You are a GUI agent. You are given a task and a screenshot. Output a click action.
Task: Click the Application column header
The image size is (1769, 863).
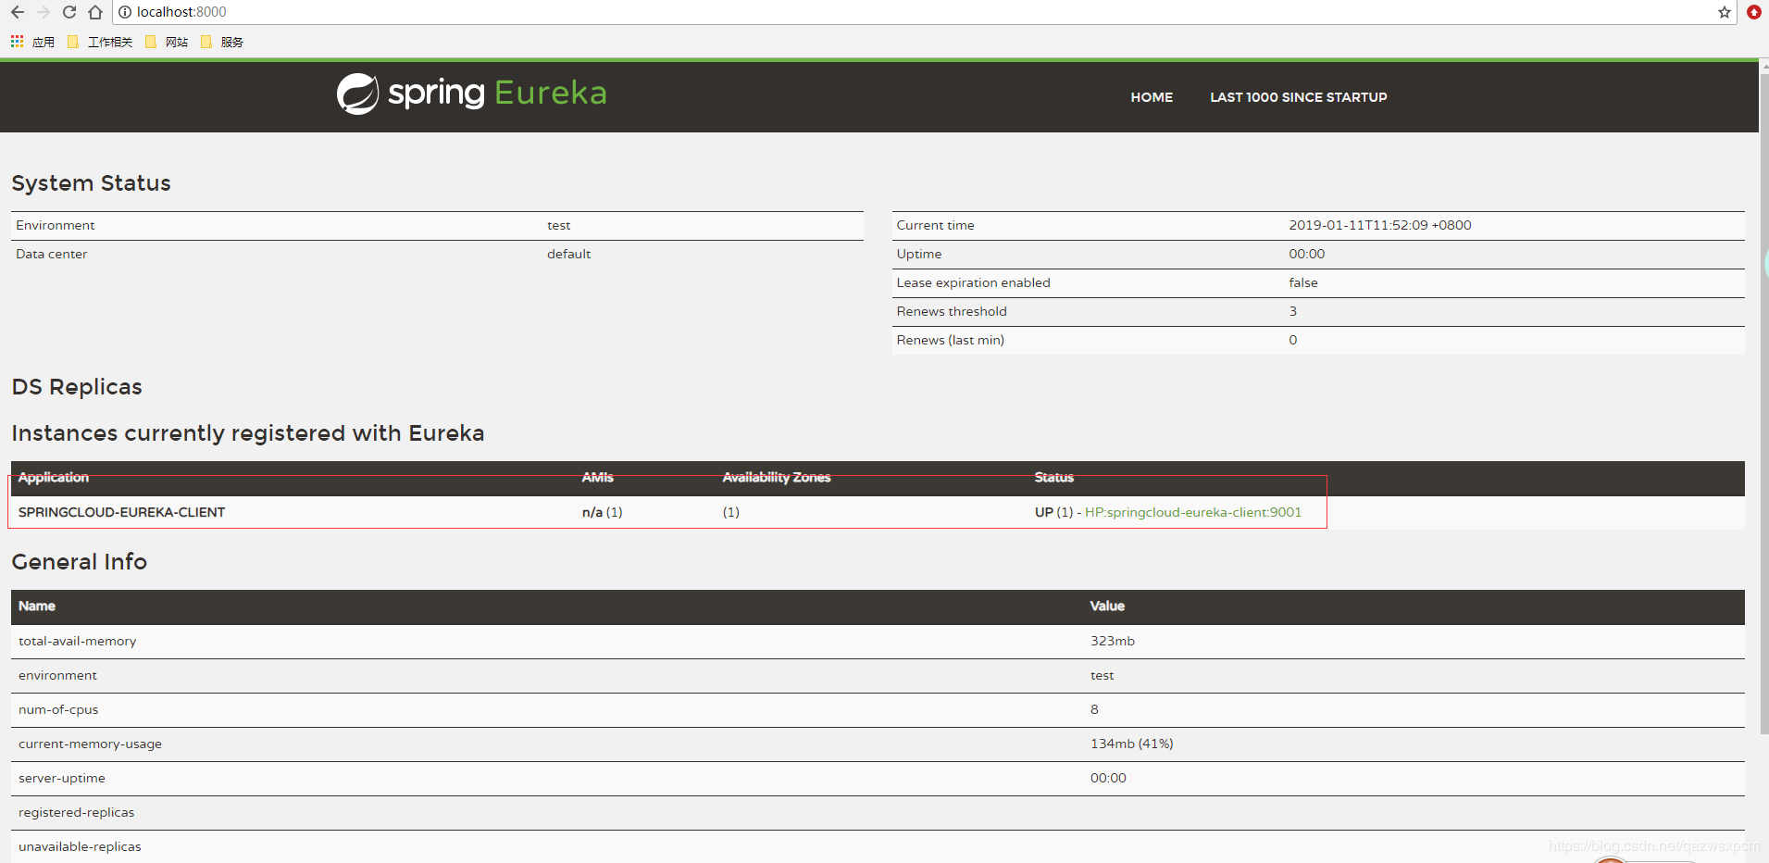(54, 477)
